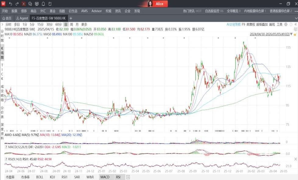Open chart settings gear icon

(286, 25)
